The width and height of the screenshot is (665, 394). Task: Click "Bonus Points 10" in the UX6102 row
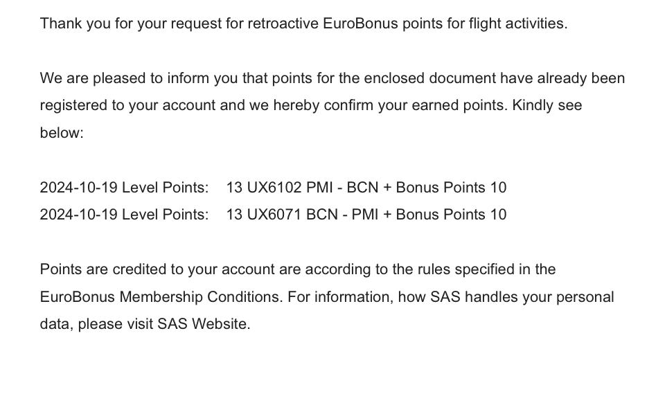[451, 188]
